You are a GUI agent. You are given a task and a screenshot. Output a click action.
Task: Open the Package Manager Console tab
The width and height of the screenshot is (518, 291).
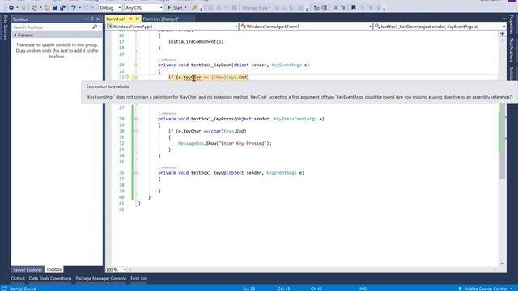pos(100,278)
